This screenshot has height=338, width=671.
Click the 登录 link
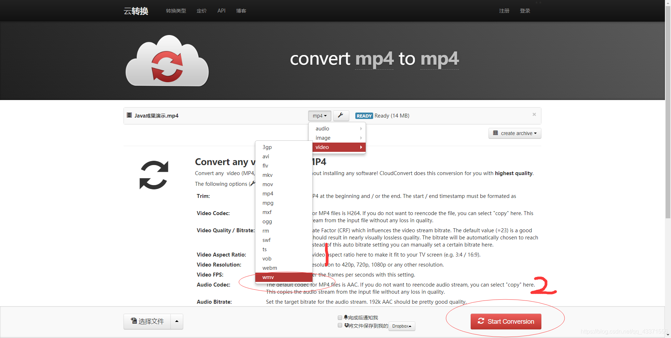coord(525,11)
